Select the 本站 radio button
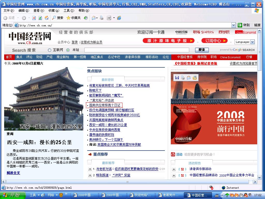265x199 pixels. point(68,50)
